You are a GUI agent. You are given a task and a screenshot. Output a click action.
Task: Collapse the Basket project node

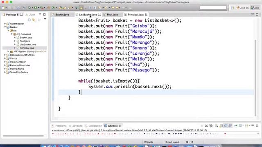coord(5,27)
